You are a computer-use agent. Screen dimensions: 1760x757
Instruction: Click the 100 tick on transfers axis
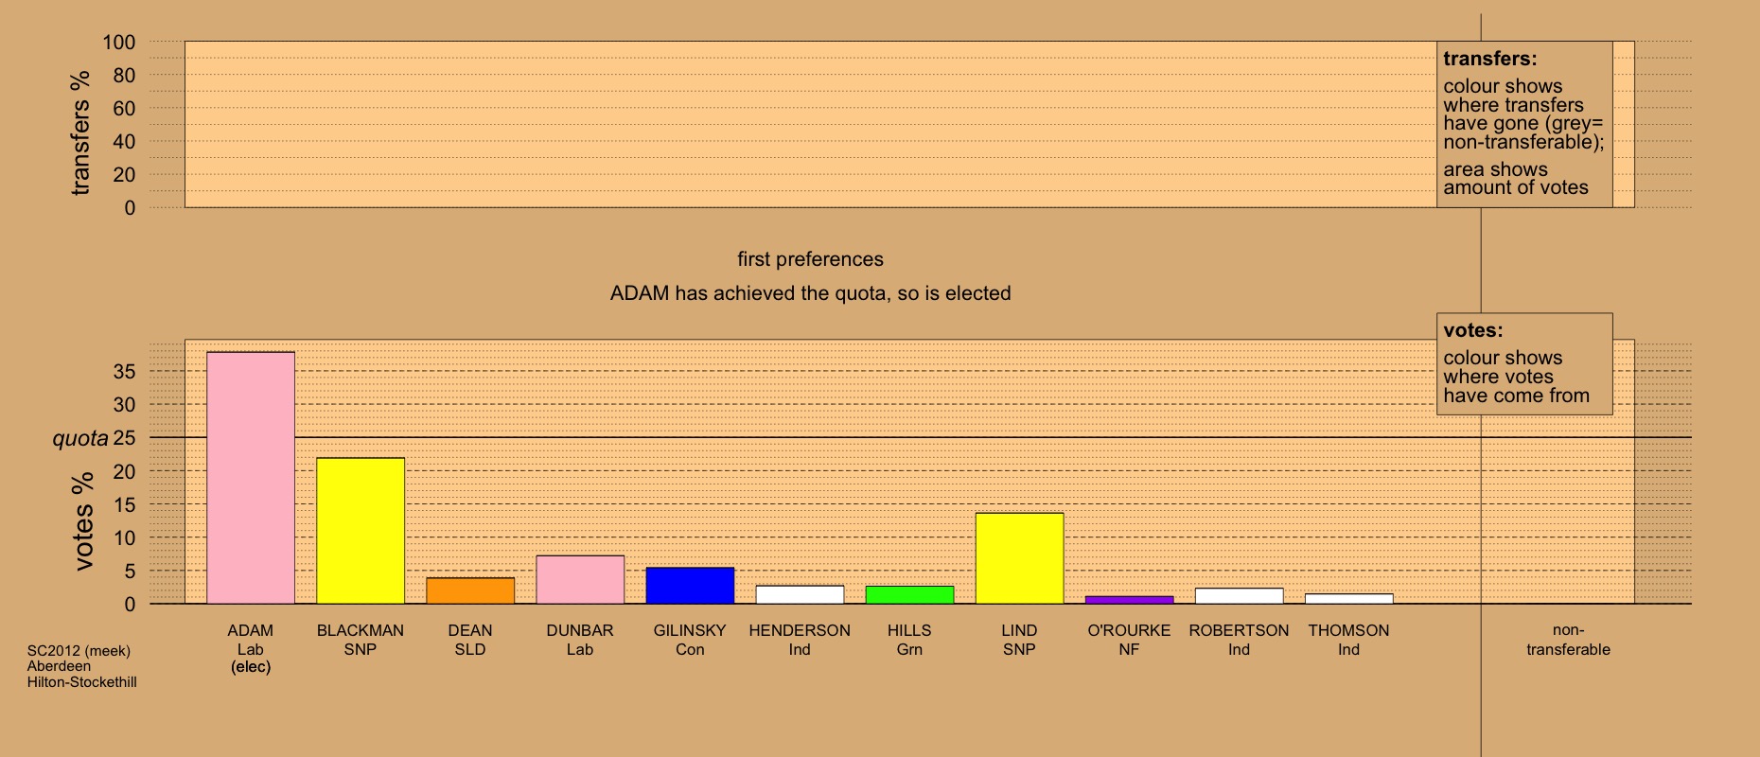click(x=119, y=42)
